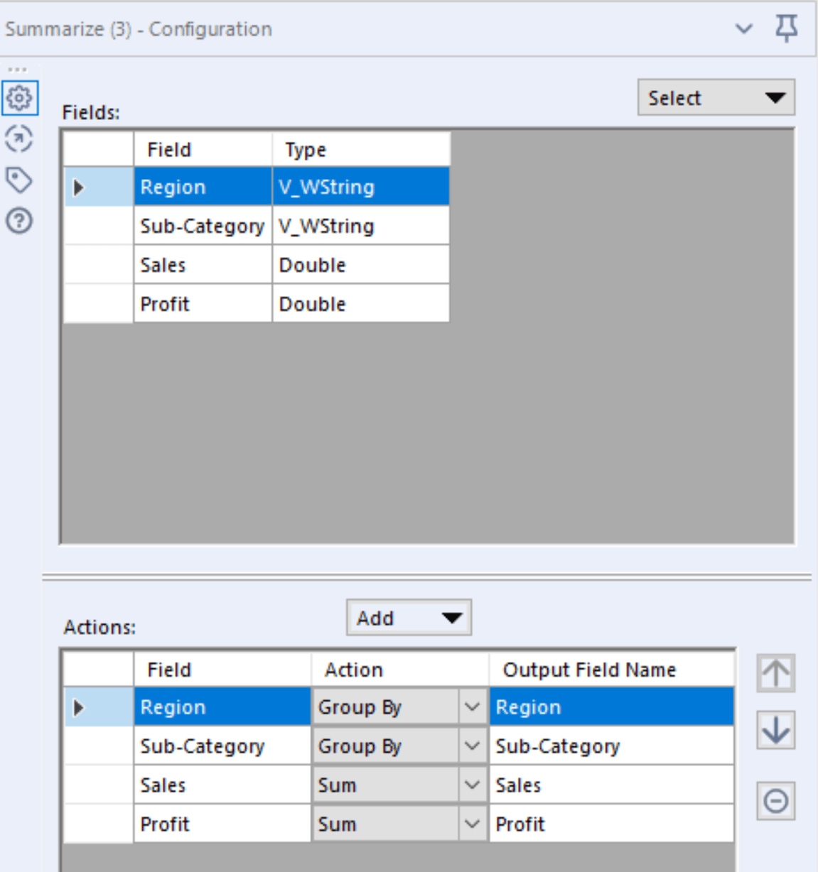Screen dimensions: 818x872
Task: Open Action dropdown for Region row
Action: coord(472,707)
